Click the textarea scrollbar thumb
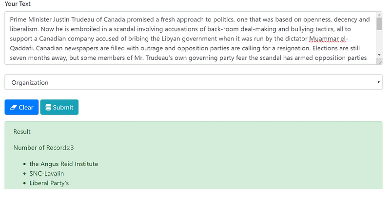The image size is (390, 201). (379, 24)
